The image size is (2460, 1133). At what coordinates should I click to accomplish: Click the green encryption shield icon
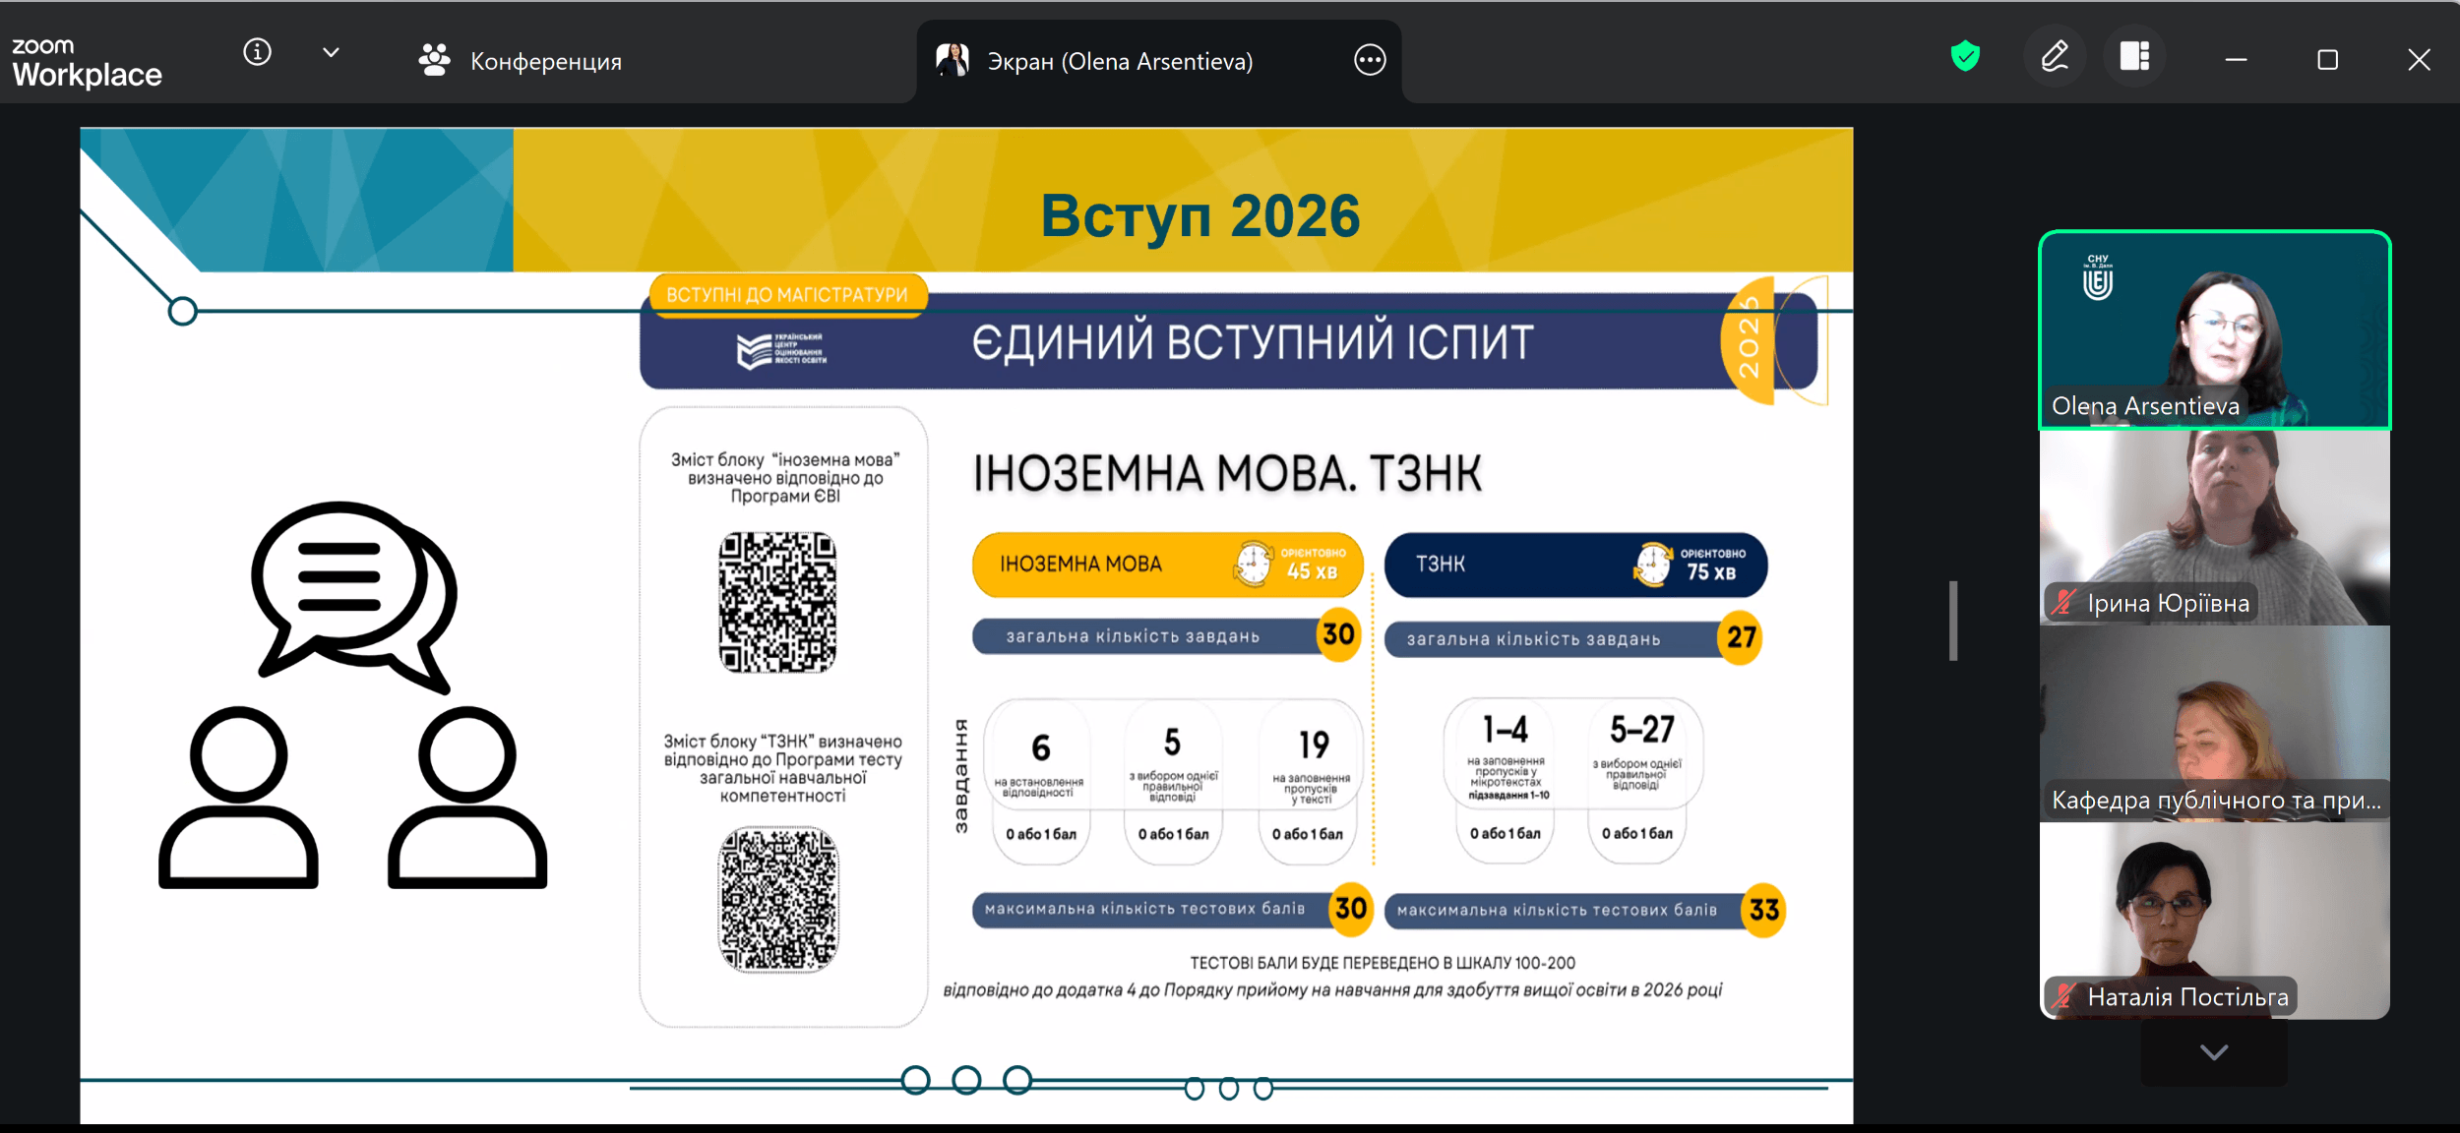click(x=1965, y=56)
